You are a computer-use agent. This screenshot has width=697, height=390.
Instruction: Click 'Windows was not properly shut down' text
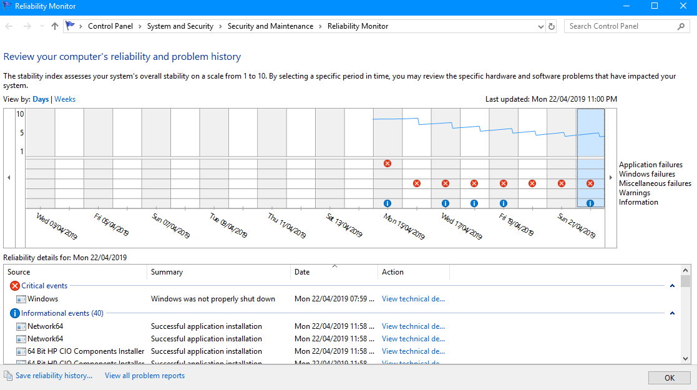tap(213, 299)
